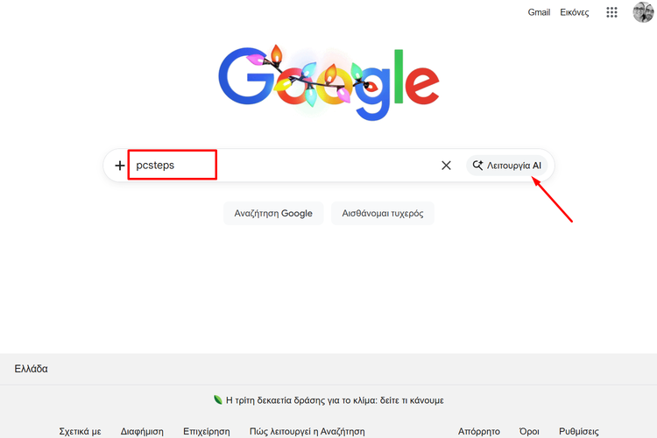Viewport: 657px width, 438px height.
Task: Open the Google apps grid icon
Action: (x=611, y=12)
